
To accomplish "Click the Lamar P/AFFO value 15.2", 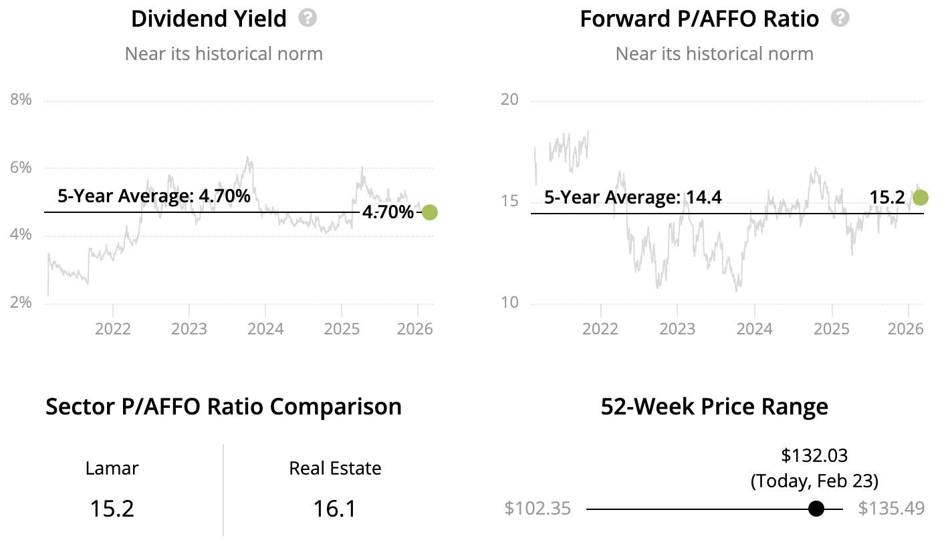I will click(x=112, y=509).
